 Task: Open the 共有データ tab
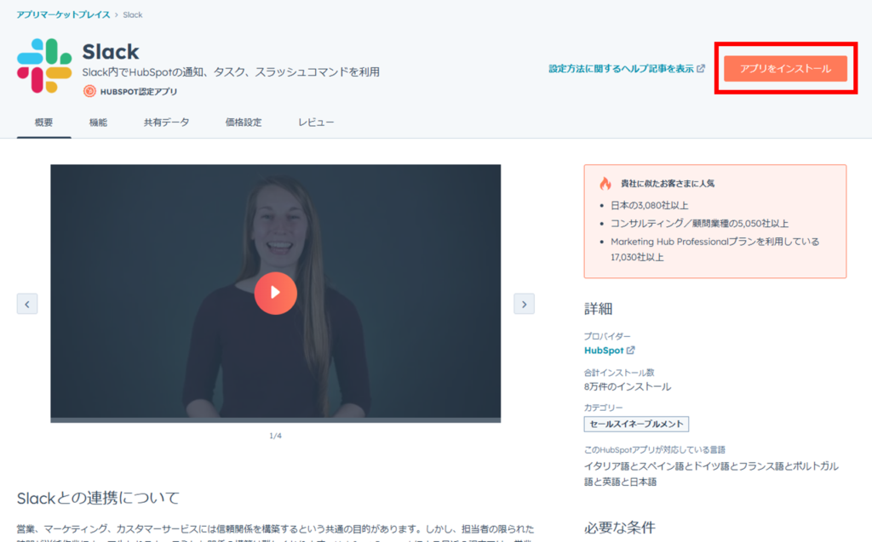166,123
